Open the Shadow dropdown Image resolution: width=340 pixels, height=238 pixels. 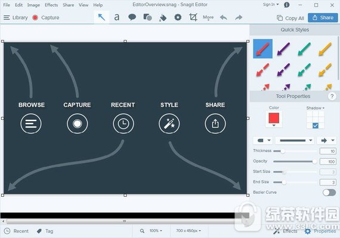point(315,108)
